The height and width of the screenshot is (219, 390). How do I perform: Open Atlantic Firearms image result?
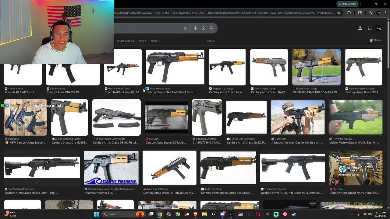pos(111,168)
